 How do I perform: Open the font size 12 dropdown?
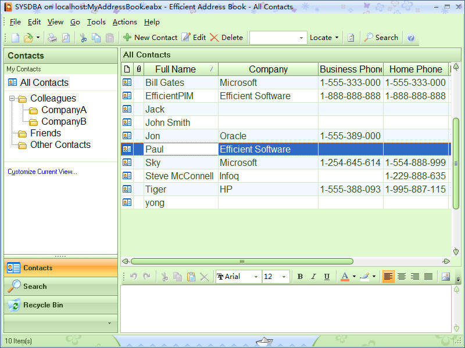pos(284,277)
